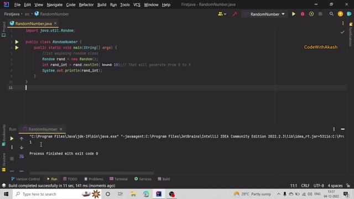
Task: Open the TODO tool window
Action: [x=70, y=179]
